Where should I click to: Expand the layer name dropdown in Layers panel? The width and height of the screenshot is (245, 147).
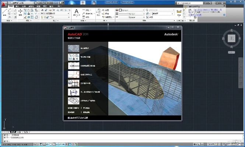(55, 17)
